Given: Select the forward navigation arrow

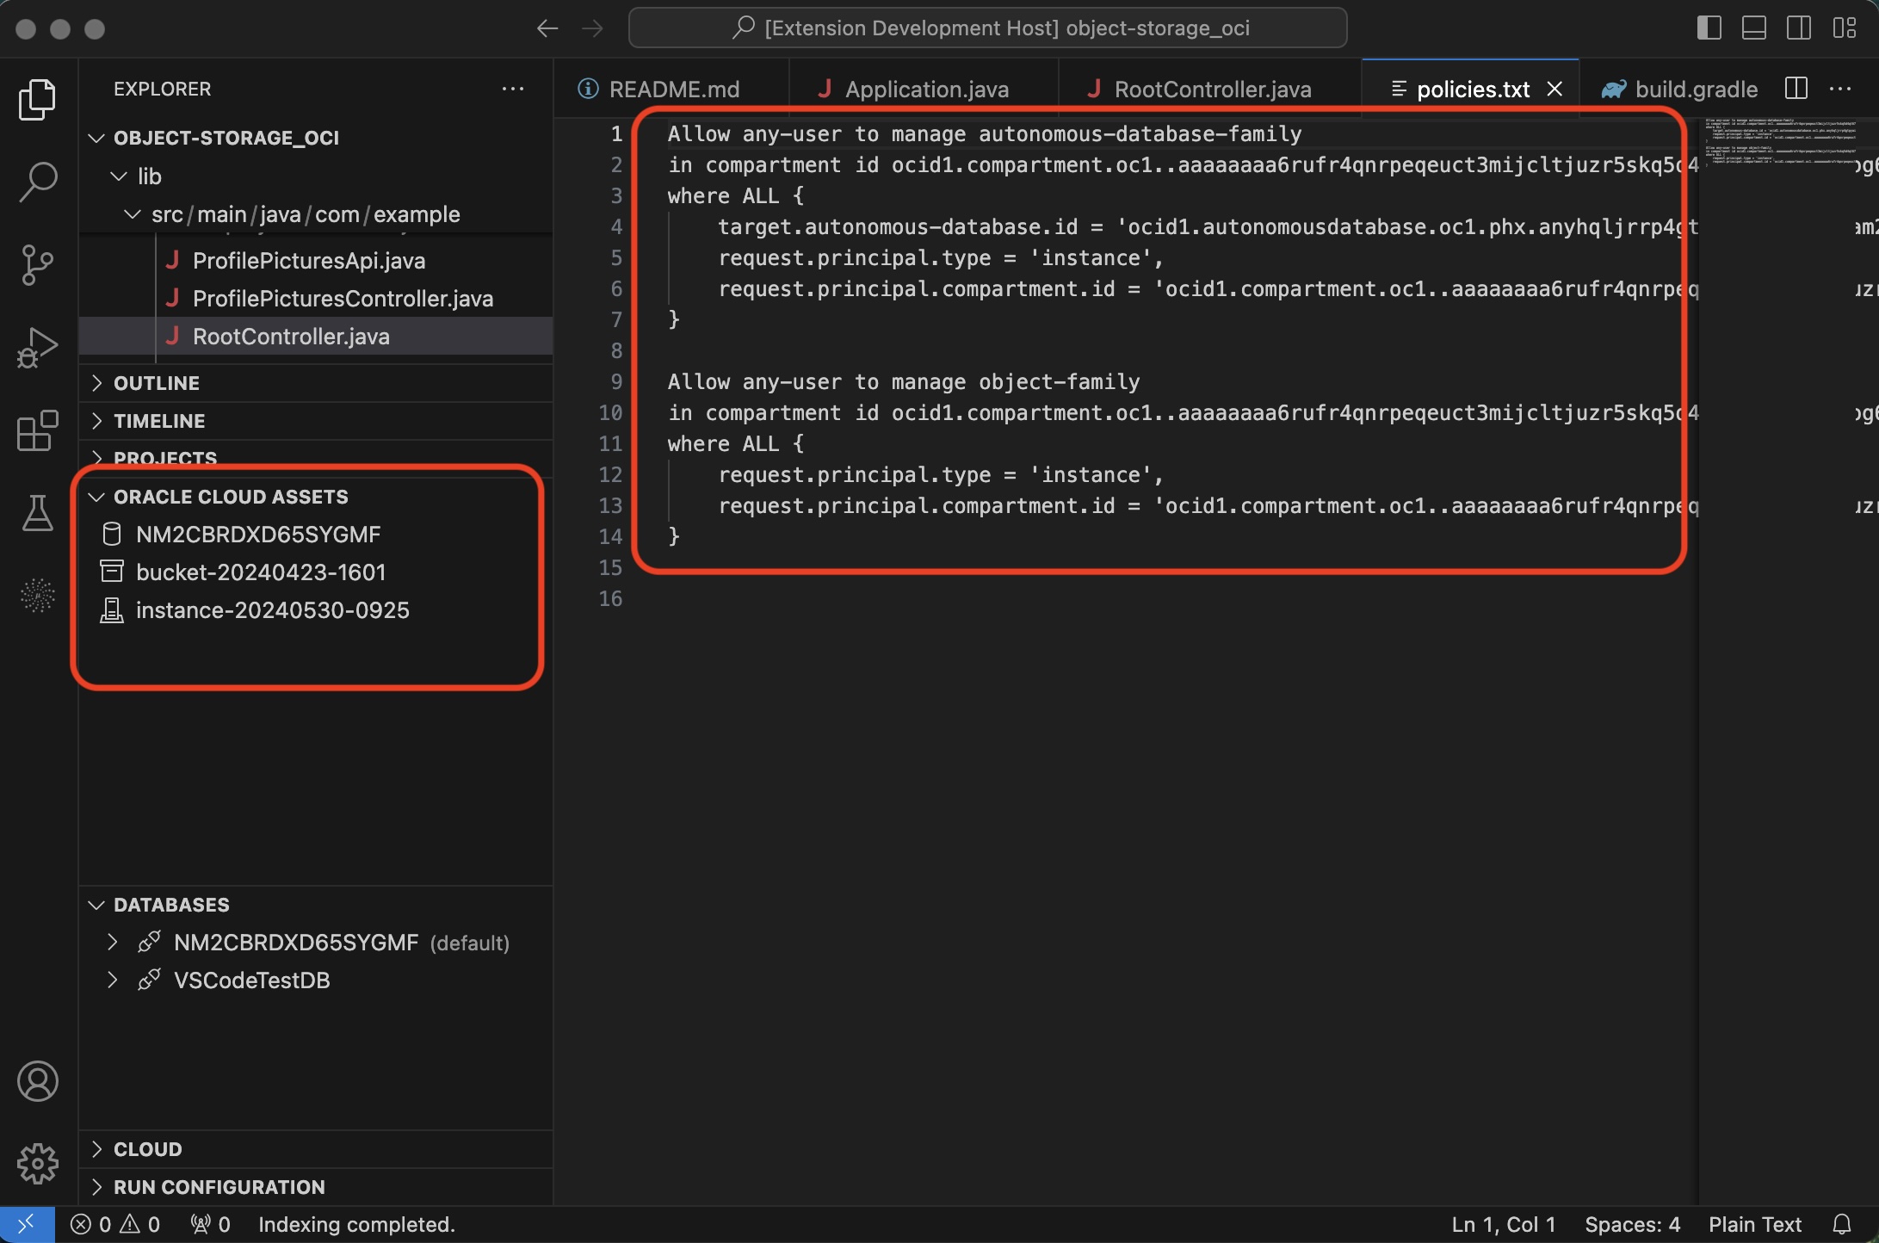Looking at the screenshot, I should click(x=592, y=28).
